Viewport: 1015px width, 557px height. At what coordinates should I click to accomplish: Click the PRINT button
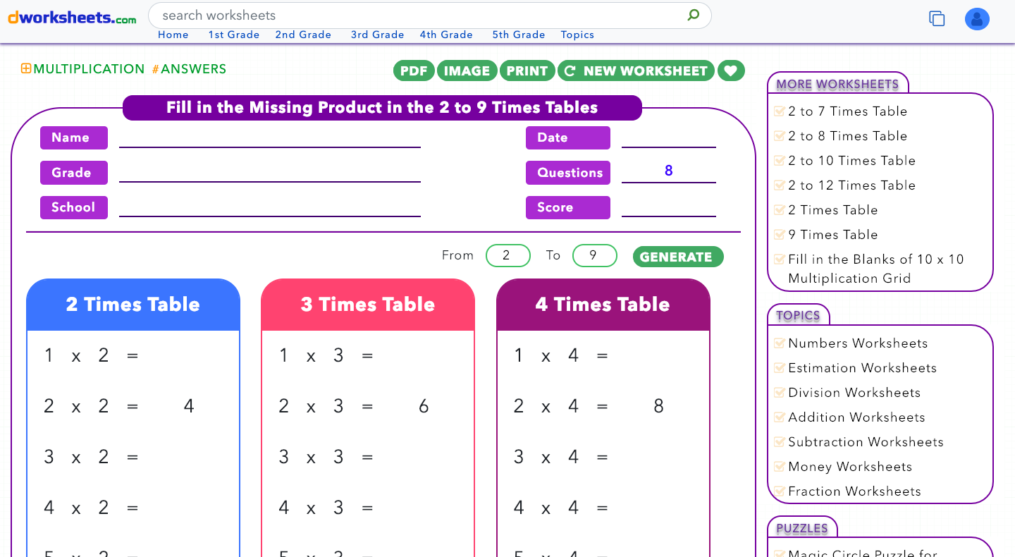point(527,71)
